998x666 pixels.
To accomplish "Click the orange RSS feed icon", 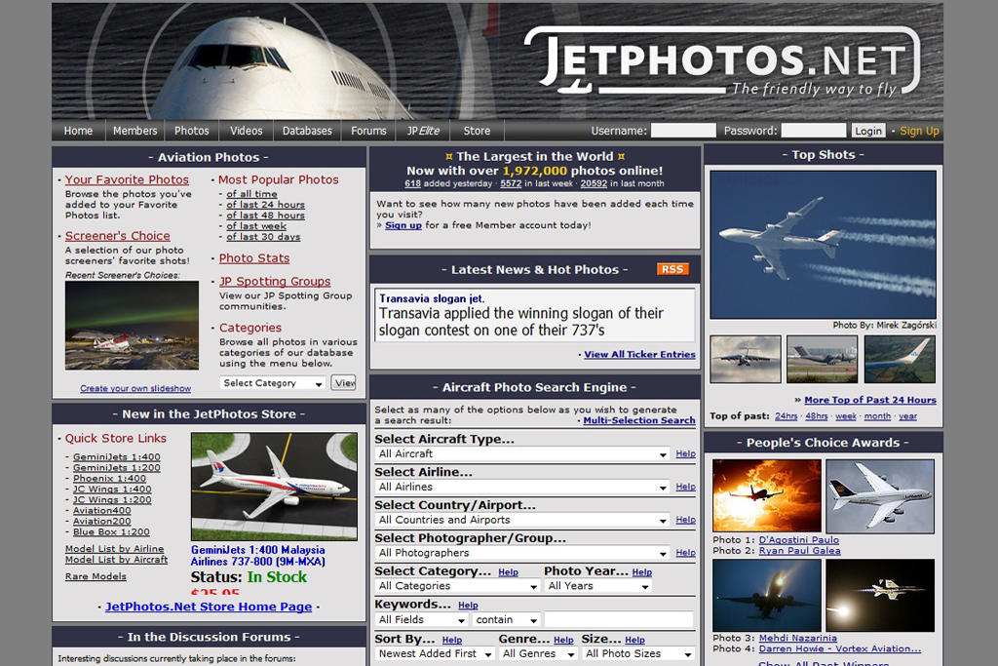I will point(672,269).
